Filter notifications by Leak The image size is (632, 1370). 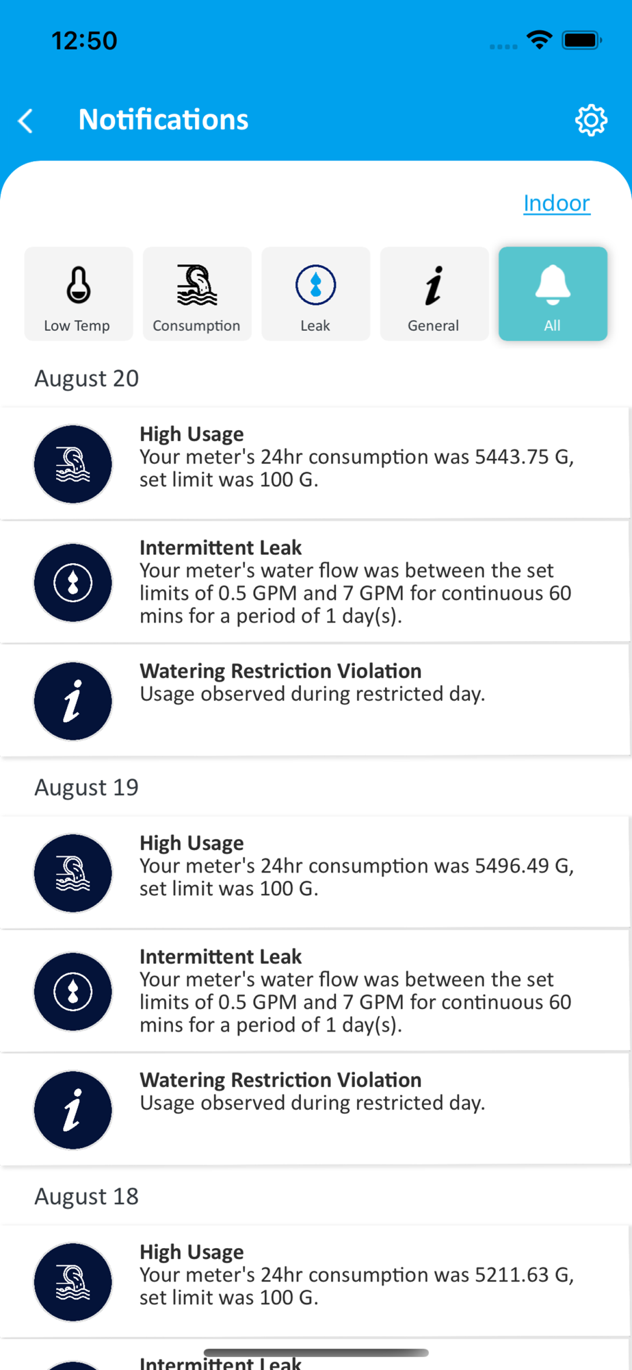pyautogui.click(x=315, y=294)
